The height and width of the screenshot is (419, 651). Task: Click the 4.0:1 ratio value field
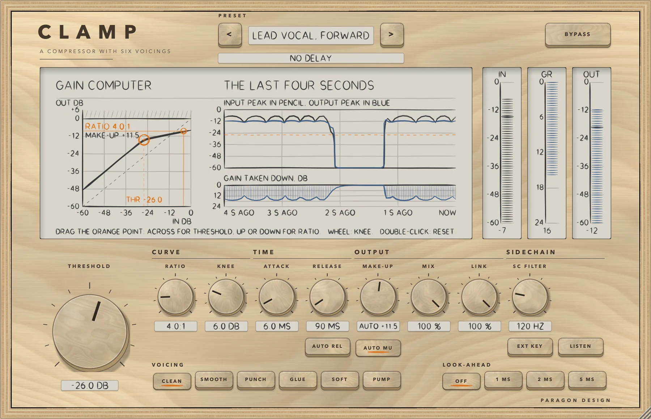(x=176, y=326)
